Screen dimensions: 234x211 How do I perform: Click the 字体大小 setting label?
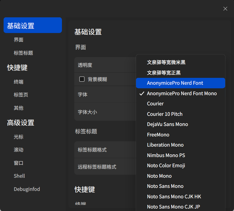tap(87, 112)
